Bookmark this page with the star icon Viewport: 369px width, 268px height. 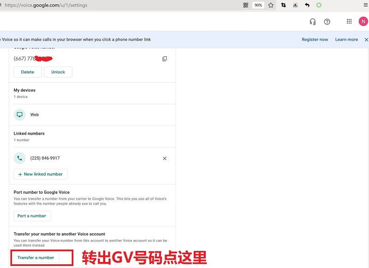pyautogui.click(x=271, y=5)
